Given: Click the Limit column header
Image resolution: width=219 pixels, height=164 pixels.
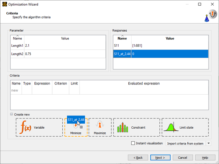Looking at the screenshot, I should 74,84.
